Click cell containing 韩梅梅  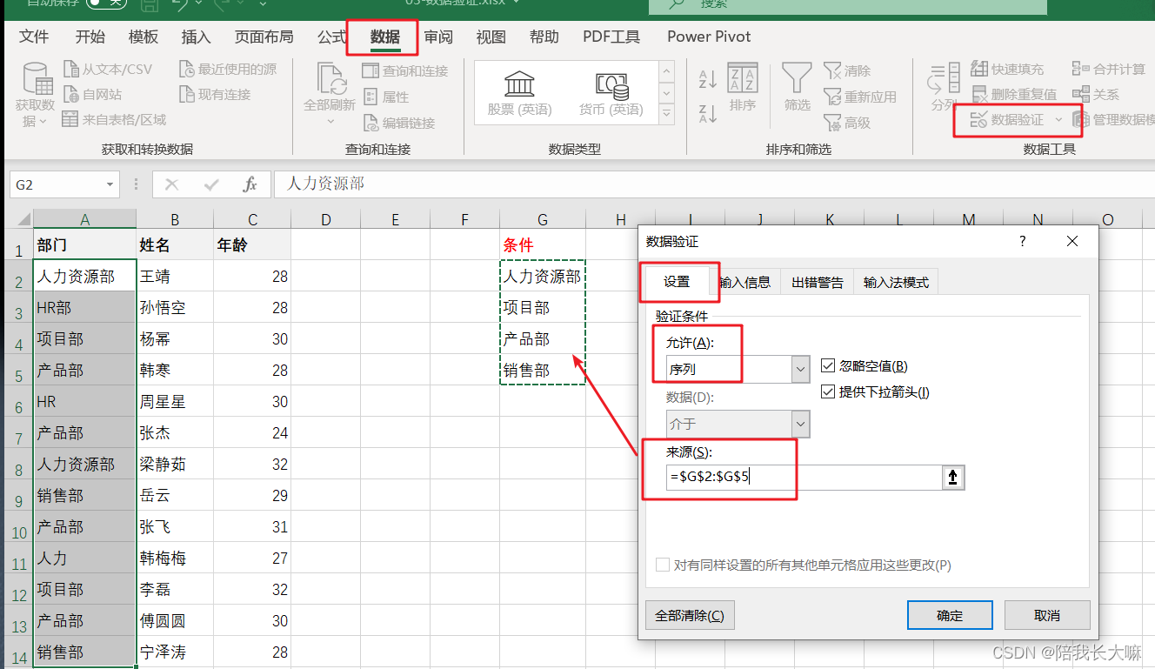pyautogui.click(x=175, y=558)
